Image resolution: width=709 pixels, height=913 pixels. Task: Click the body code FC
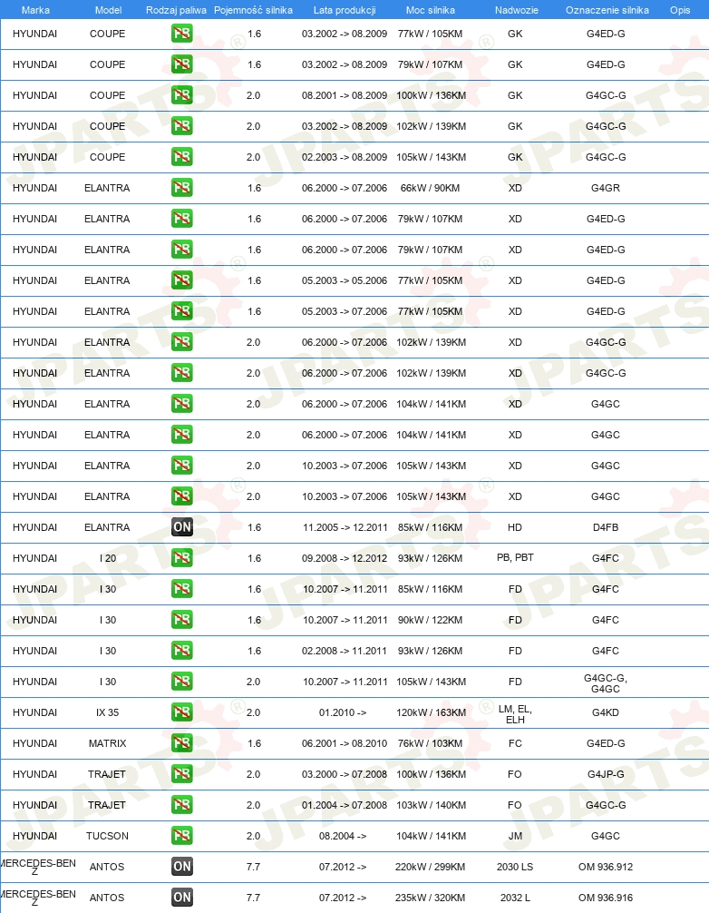[x=515, y=743]
